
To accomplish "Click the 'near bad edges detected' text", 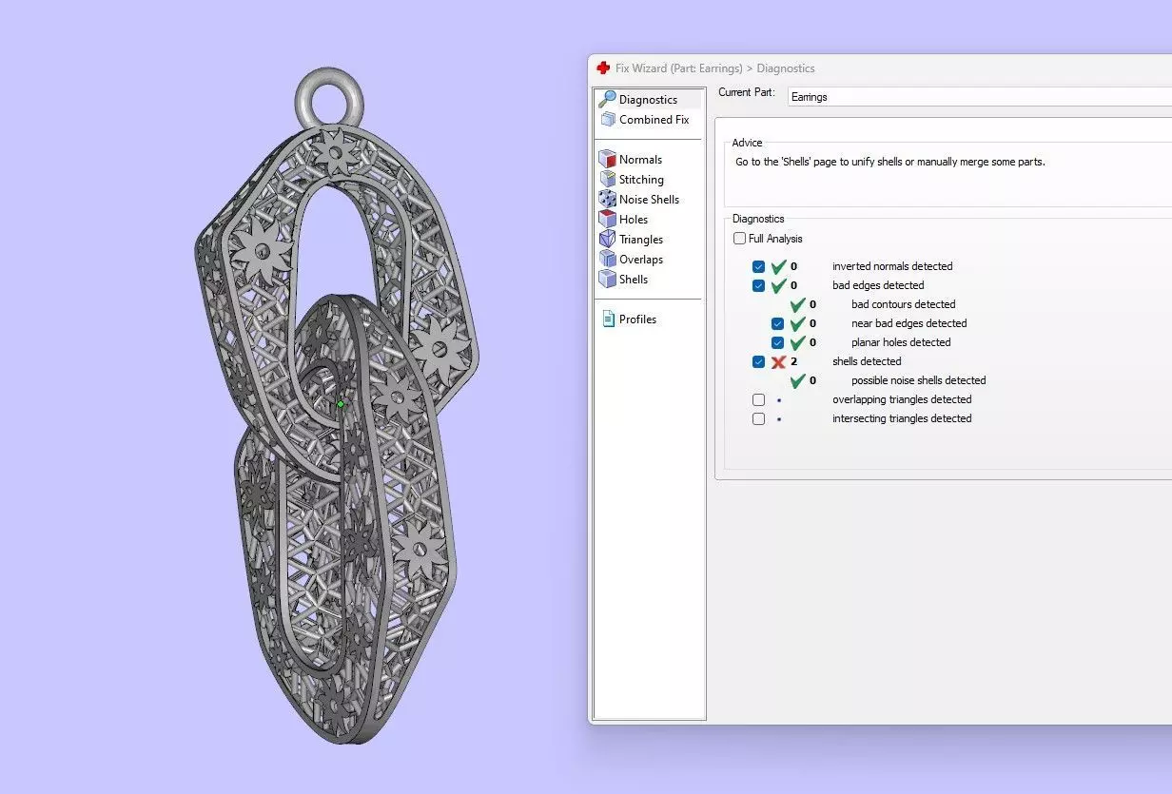I will (909, 323).
